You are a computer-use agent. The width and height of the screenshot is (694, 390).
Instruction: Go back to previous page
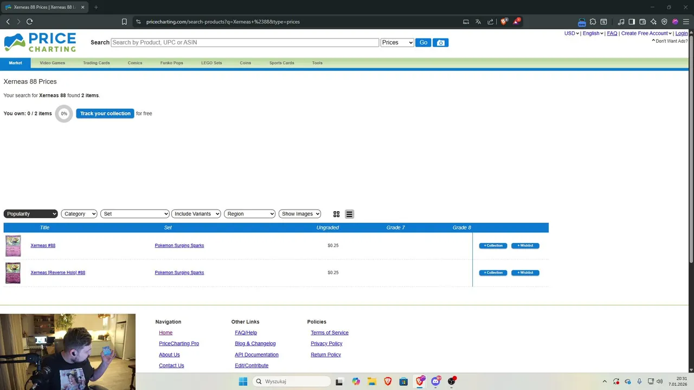(x=8, y=22)
